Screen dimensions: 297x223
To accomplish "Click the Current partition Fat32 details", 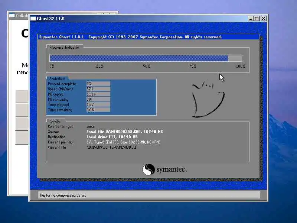I will tap(124, 142).
